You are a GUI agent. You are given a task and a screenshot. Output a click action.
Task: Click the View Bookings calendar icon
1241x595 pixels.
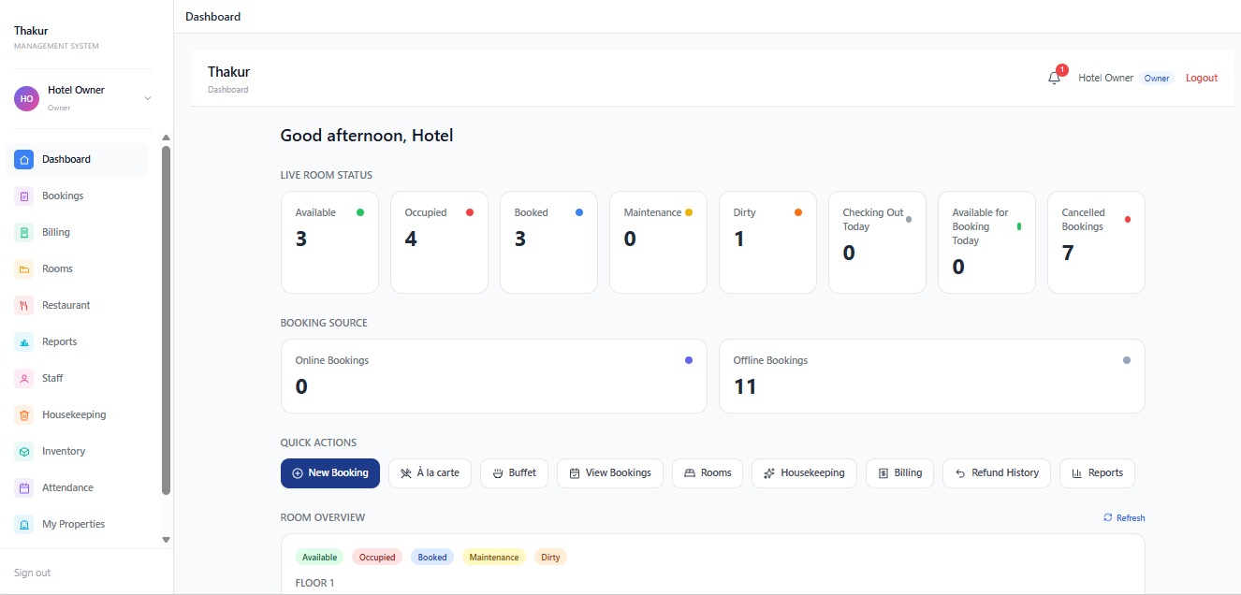[x=575, y=473]
